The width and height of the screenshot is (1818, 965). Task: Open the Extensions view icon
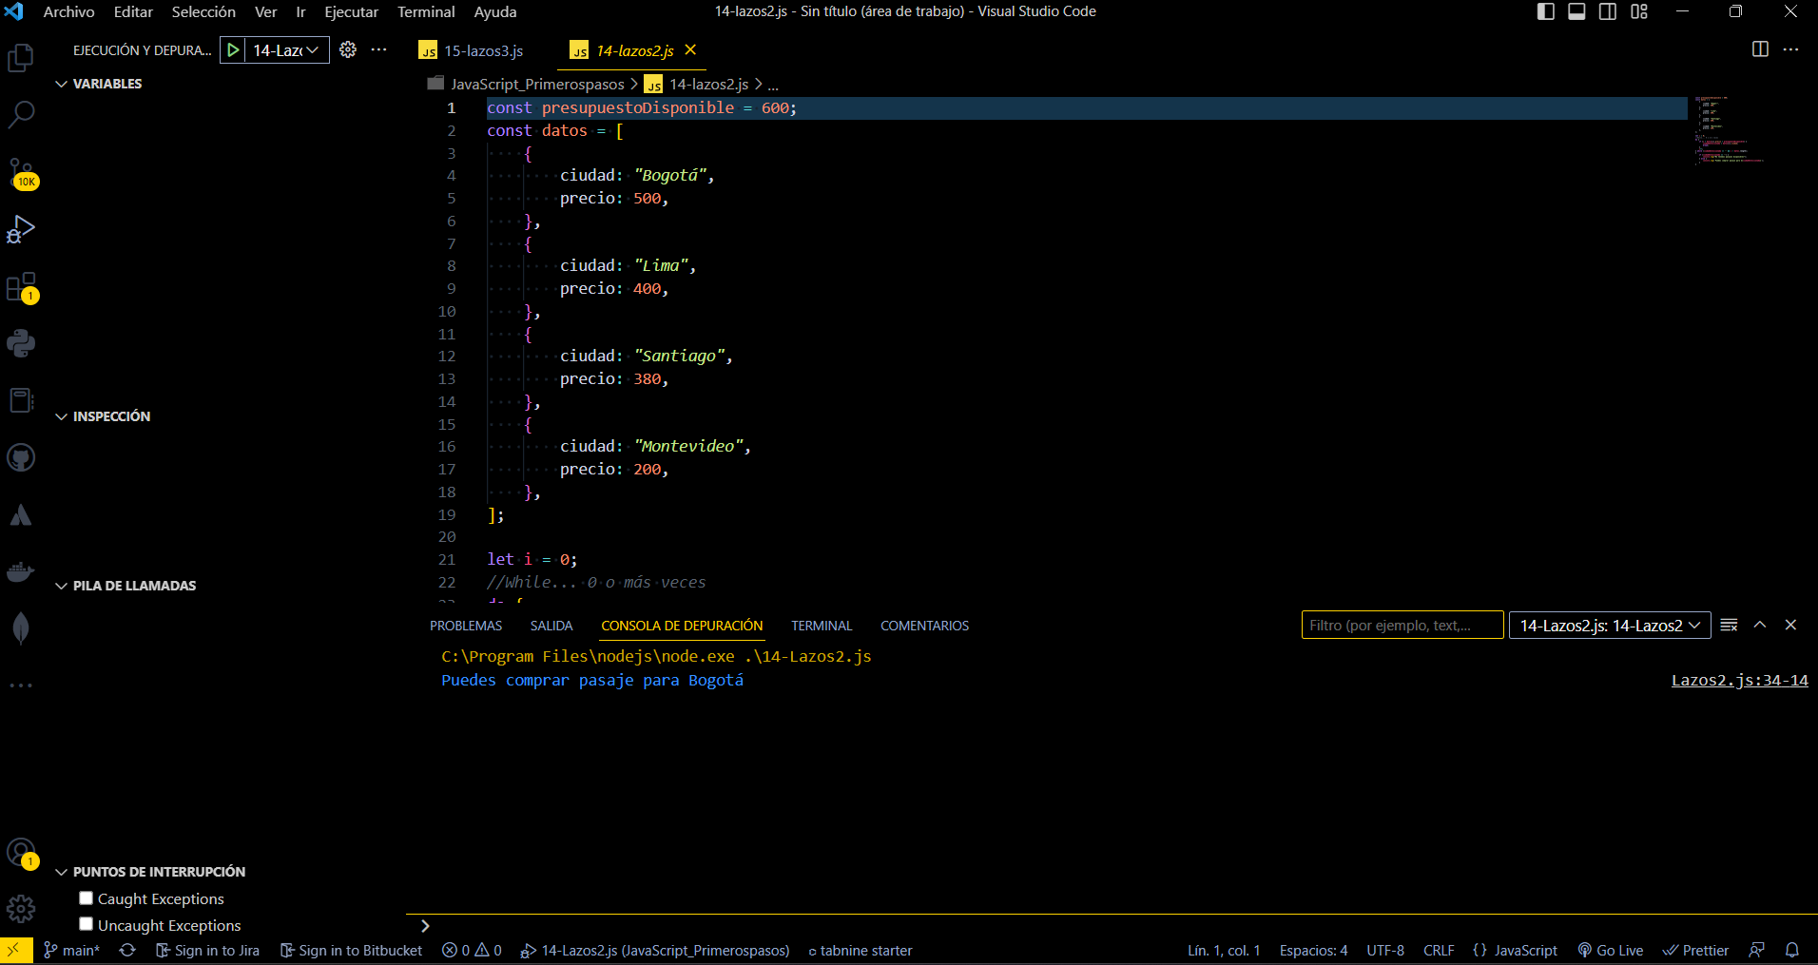pos(21,287)
